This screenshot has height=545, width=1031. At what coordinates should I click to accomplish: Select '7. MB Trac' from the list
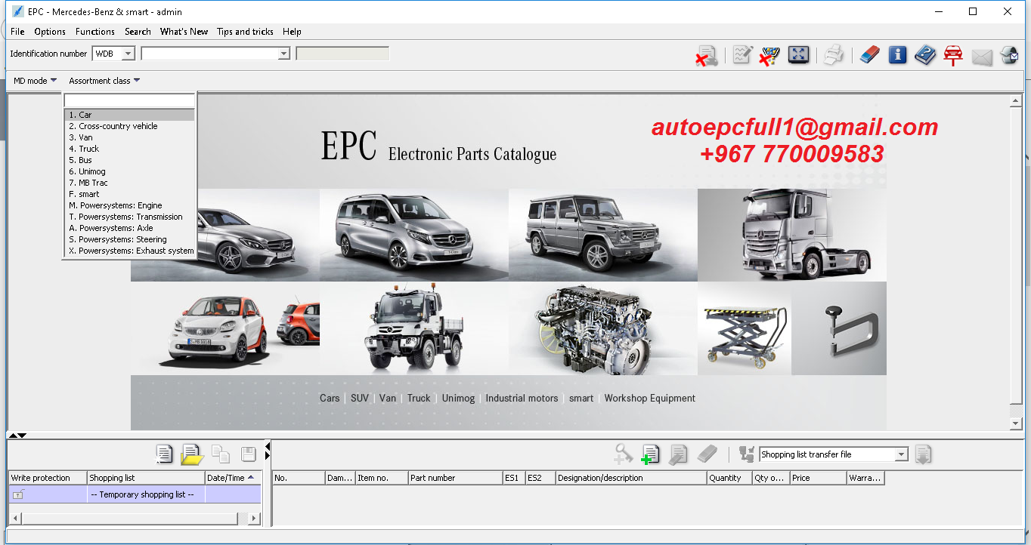tap(129, 183)
